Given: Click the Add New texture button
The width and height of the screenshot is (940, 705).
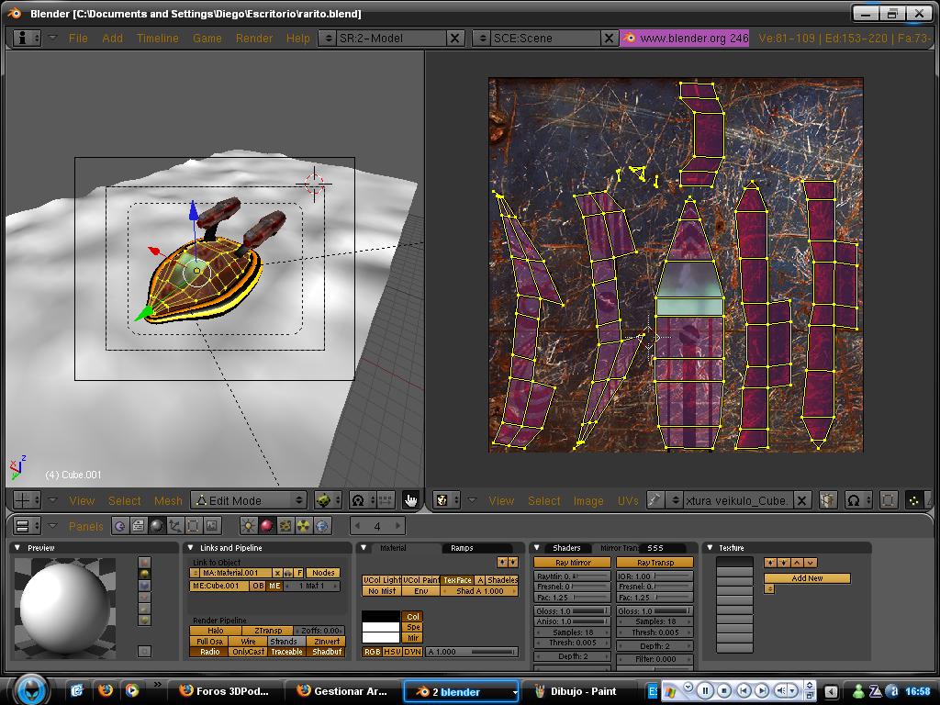Looking at the screenshot, I should coord(807,578).
